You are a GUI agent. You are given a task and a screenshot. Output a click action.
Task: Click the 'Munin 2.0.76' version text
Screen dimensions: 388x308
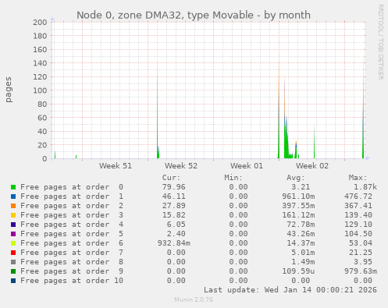(x=194, y=299)
